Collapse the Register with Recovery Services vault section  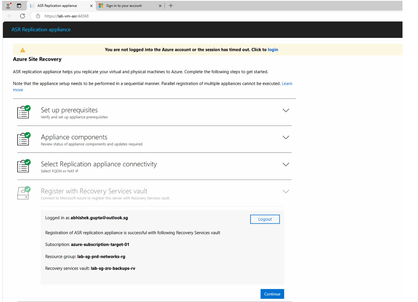pyautogui.click(x=286, y=192)
